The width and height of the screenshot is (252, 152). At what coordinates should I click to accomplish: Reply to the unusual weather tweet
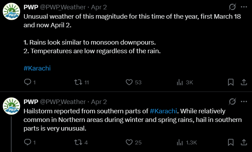point(28,82)
